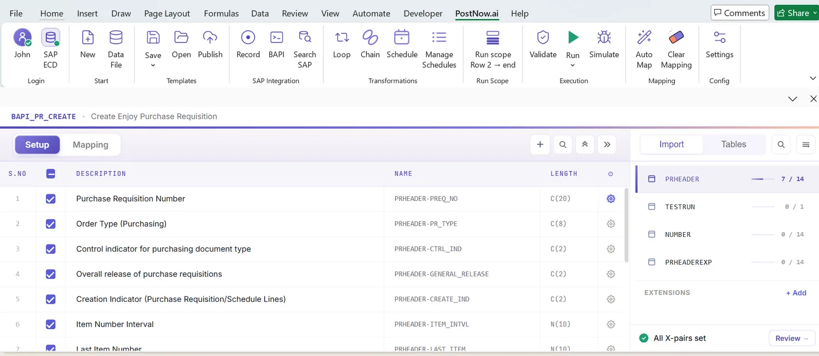The height and width of the screenshot is (356, 819).
Task: Switch to the Home ribbon tab
Action: tap(52, 13)
